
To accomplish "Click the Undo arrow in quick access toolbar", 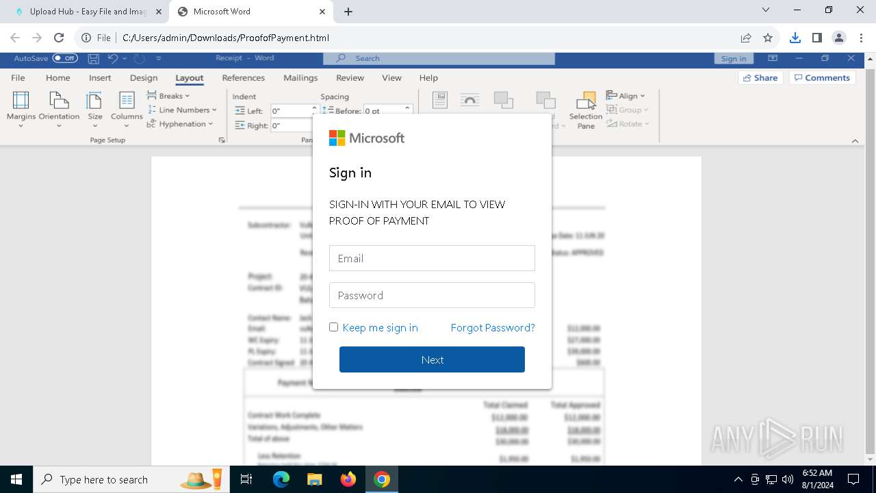I will point(113,58).
